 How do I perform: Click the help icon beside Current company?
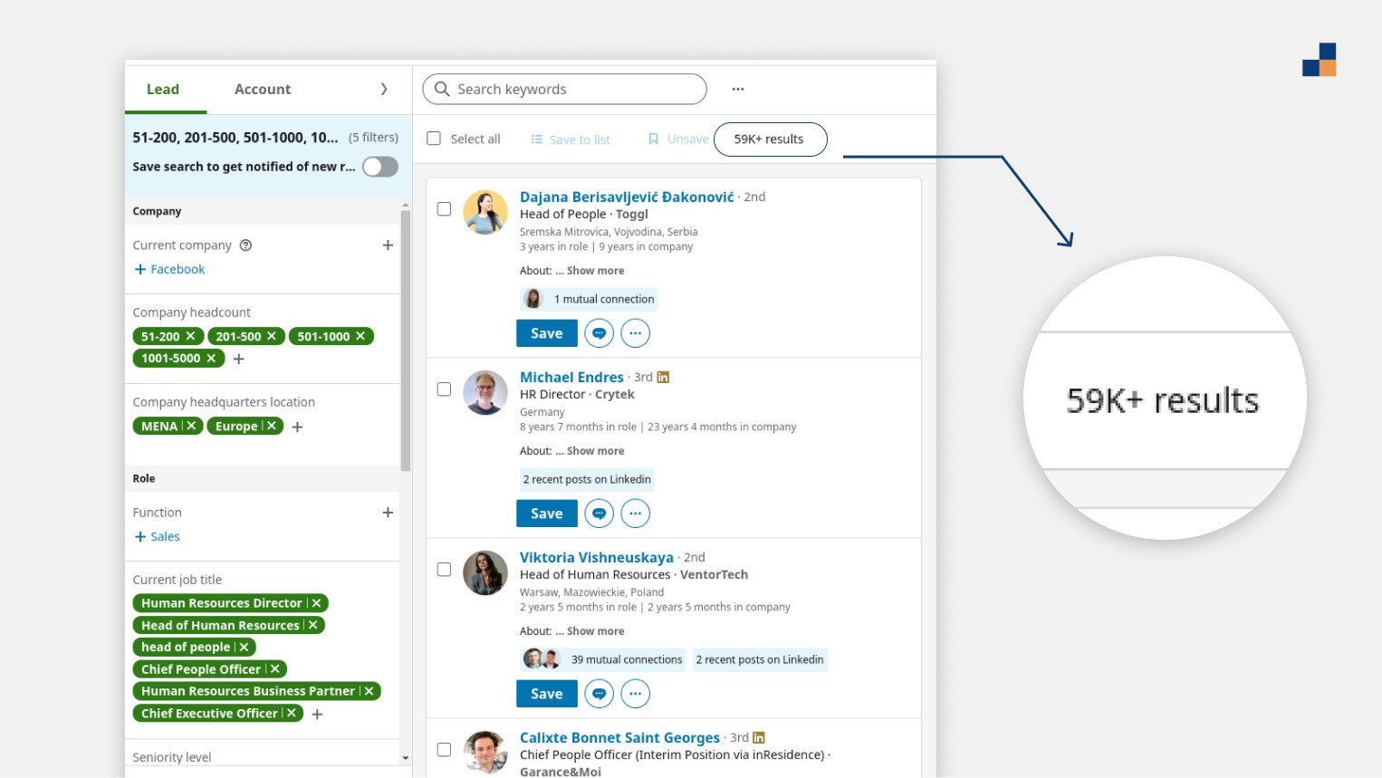click(245, 245)
